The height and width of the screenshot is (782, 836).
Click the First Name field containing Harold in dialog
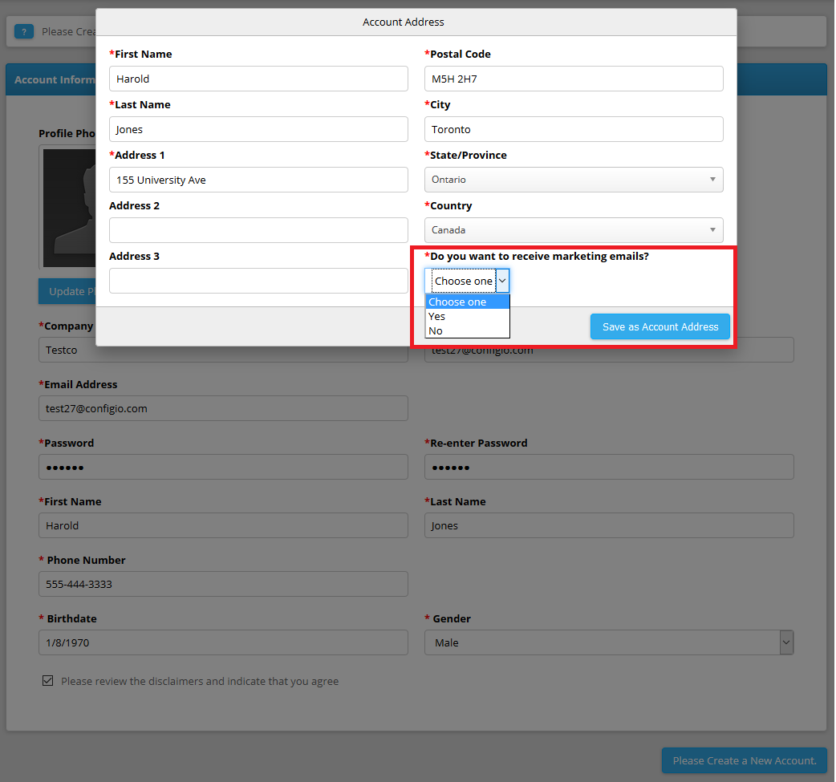pos(258,79)
